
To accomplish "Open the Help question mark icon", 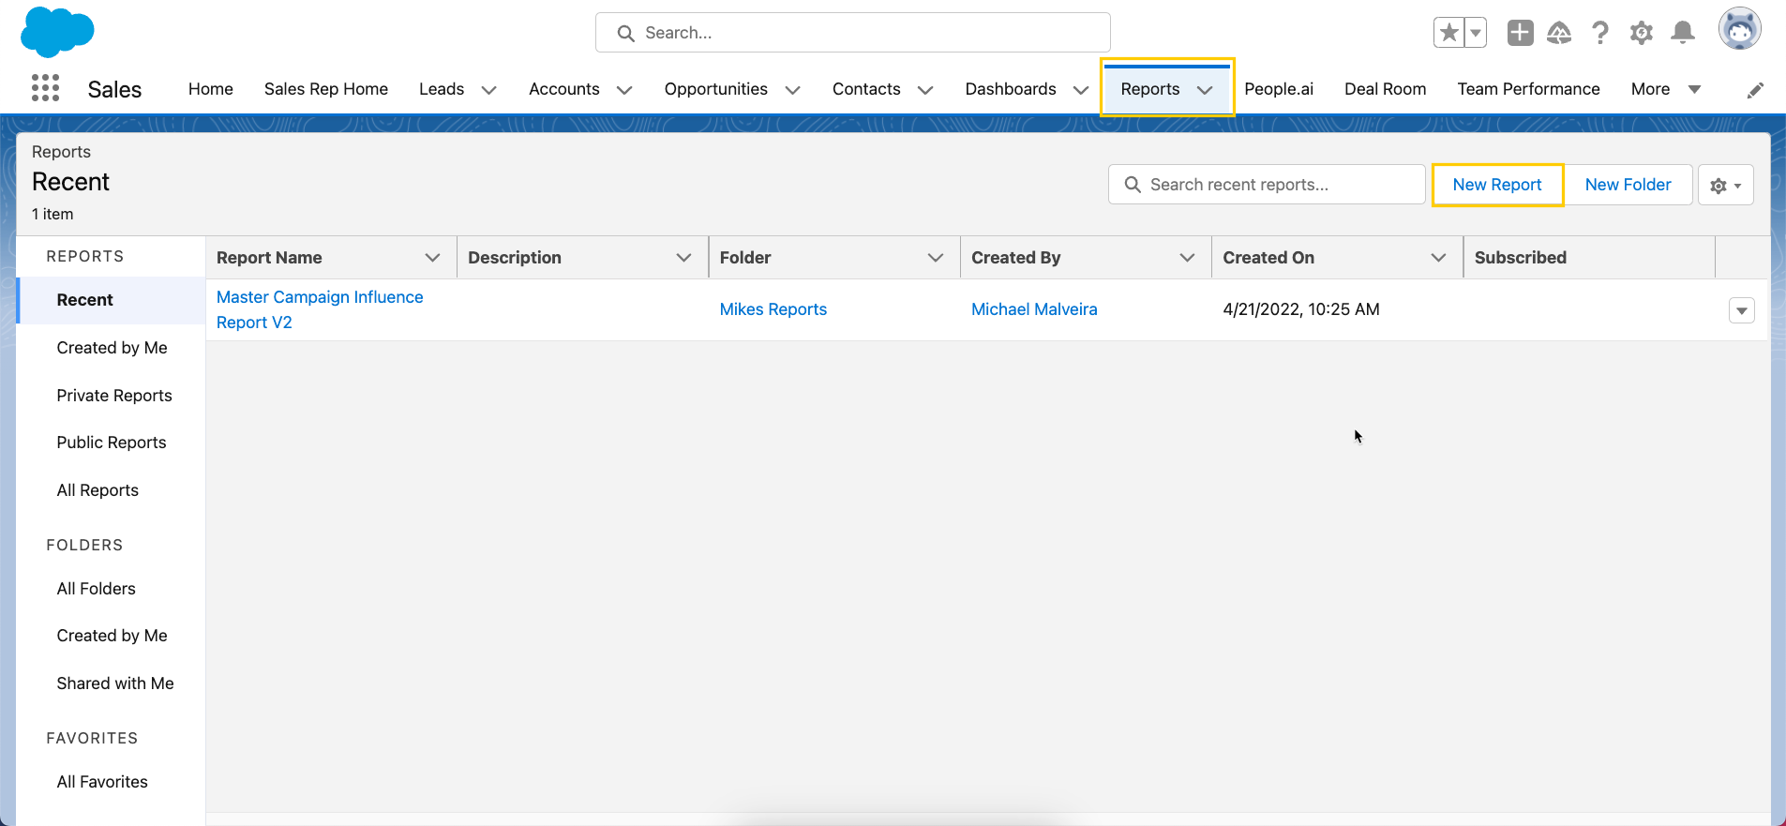I will pos(1600,33).
